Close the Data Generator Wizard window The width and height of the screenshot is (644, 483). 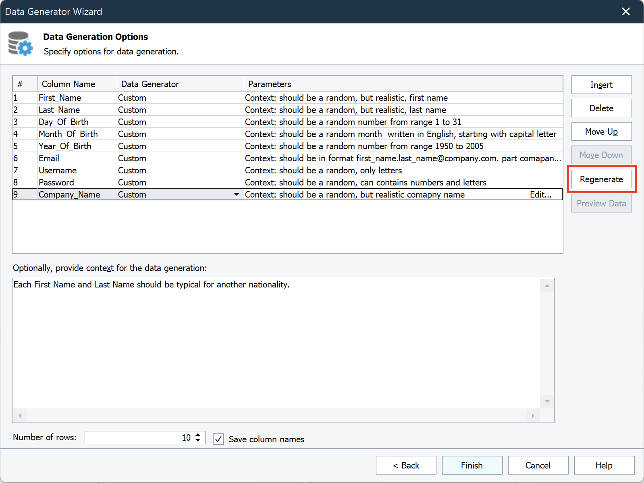click(625, 12)
